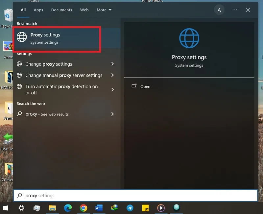
Task: Open Microsoft Word taskbar icon
Action: (99, 208)
